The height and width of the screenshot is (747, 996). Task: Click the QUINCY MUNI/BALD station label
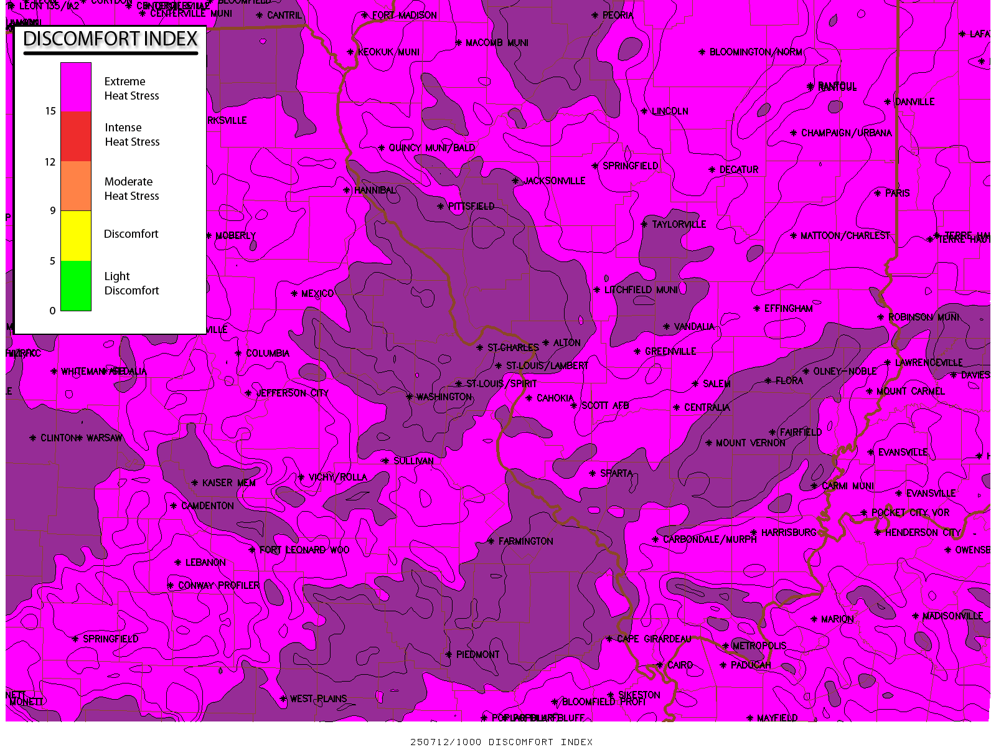tap(432, 148)
